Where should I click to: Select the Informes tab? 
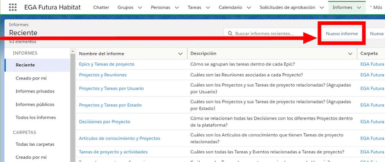pos(342,7)
